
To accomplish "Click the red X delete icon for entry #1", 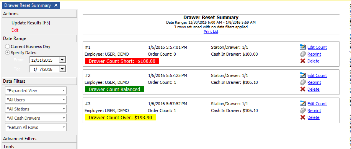I will tap(303, 61).
